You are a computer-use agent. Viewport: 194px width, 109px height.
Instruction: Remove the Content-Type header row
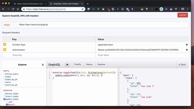(x=187, y=45)
